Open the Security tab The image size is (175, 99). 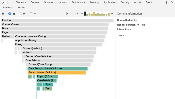(x=125, y=2)
